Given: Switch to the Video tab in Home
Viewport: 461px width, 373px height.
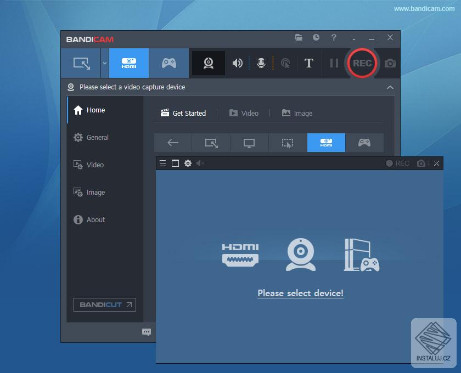Looking at the screenshot, I should pyautogui.click(x=244, y=113).
